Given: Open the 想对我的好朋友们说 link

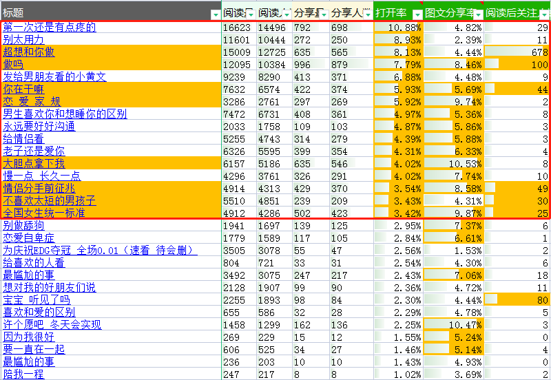Looking at the screenshot, I should [x=50, y=287].
